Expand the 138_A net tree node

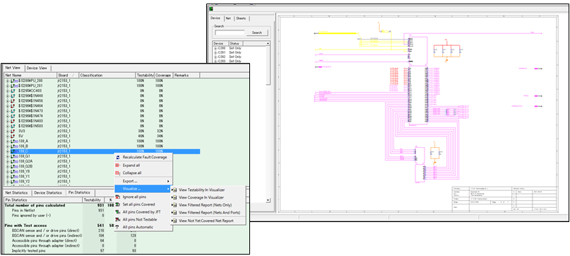coord(7,141)
